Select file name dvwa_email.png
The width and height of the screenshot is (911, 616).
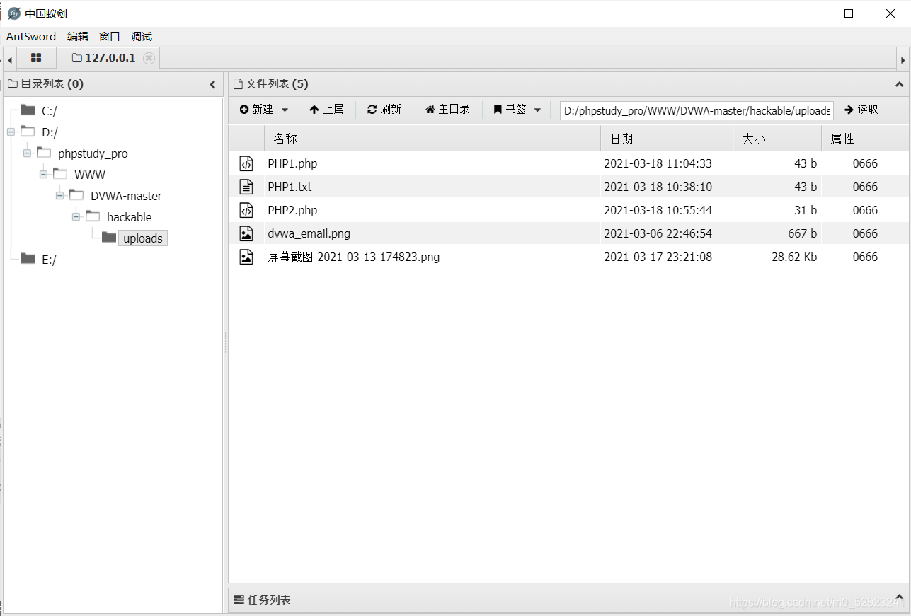[309, 234]
